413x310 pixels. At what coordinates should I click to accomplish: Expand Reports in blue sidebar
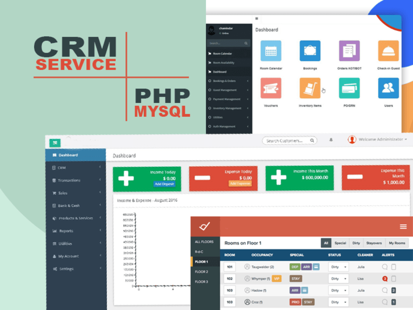[76, 231]
